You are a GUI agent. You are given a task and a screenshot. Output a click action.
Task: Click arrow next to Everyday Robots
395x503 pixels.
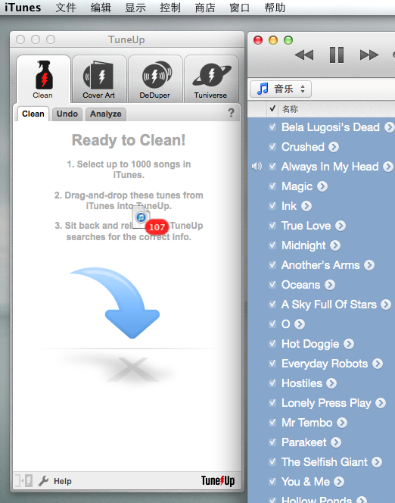[378, 364]
